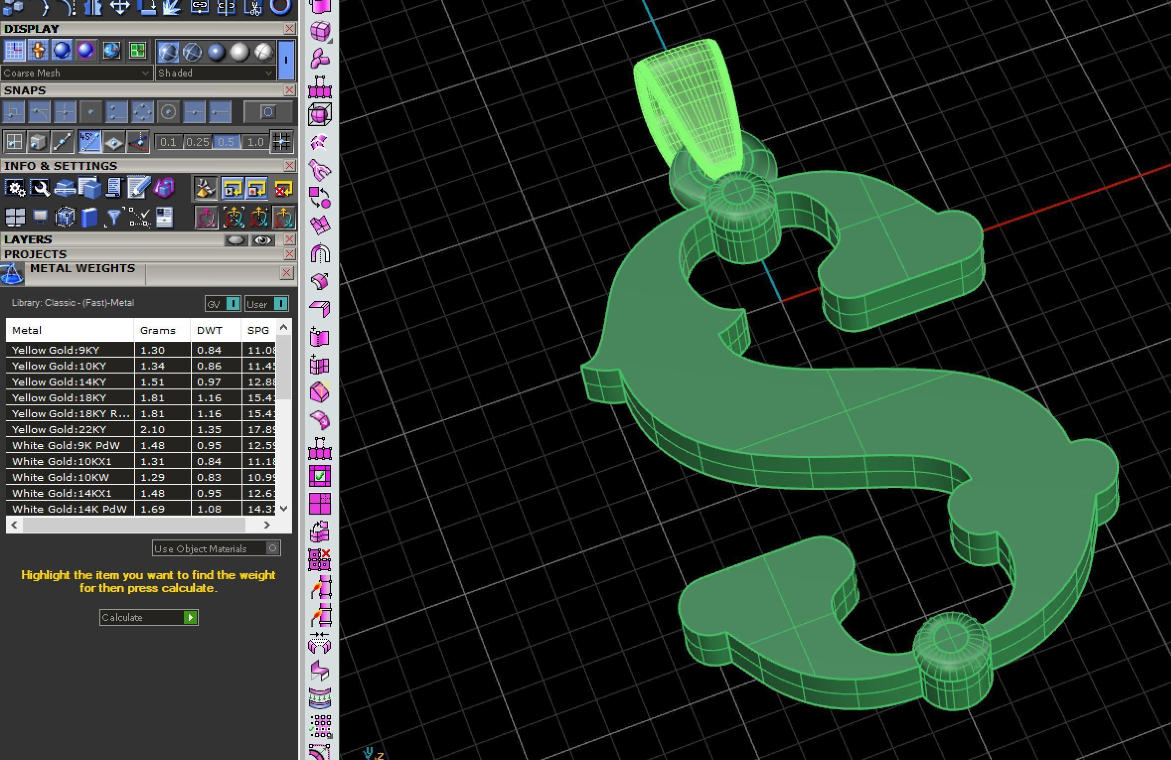Image resolution: width=1171 pixels, height=760 pixels.
Task: Set grid snap value to 1.0
Action: 255,142
